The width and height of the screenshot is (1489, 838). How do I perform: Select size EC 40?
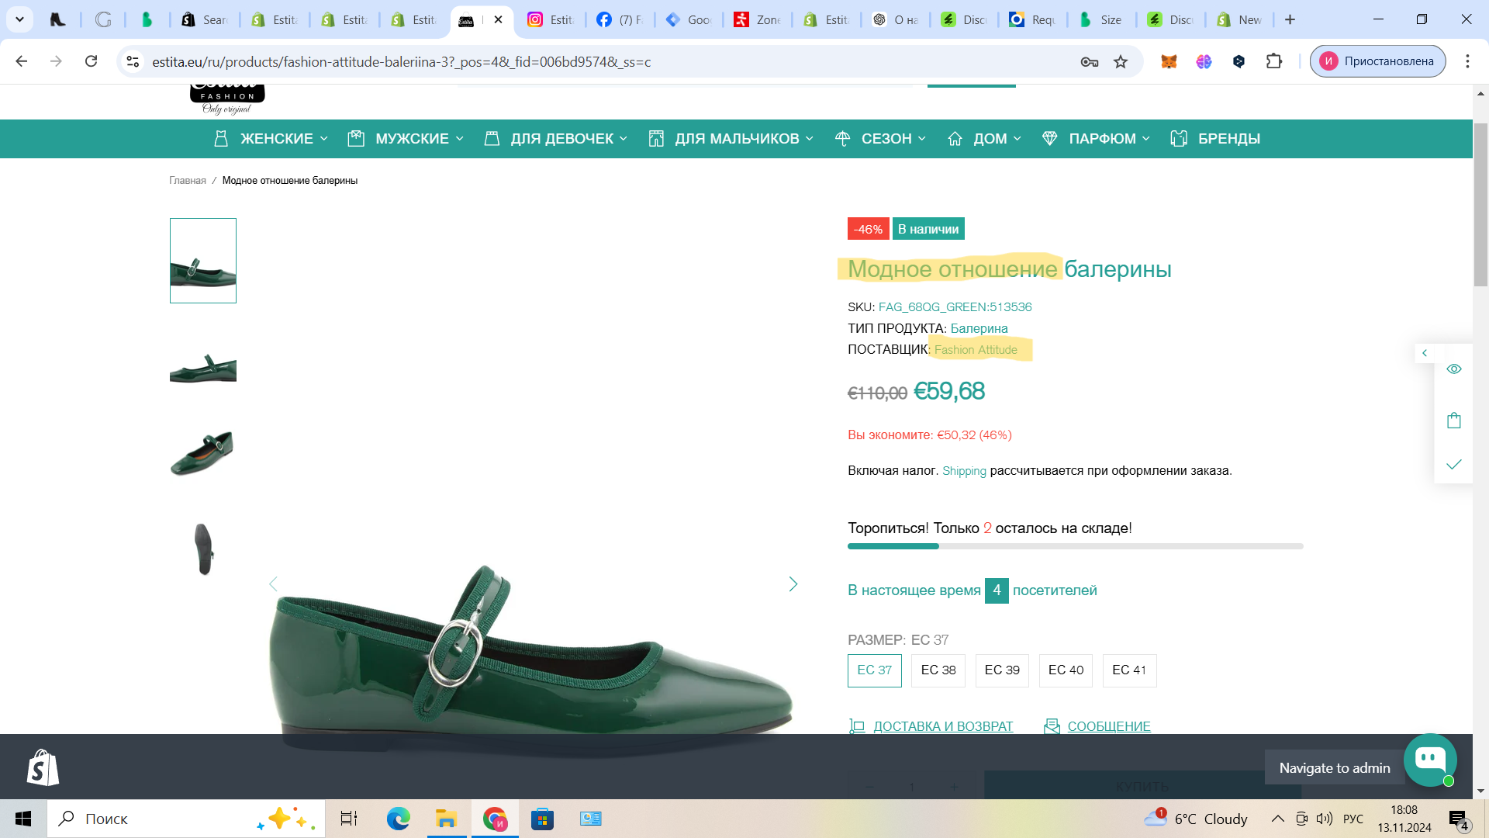pyautogui.click(x=1066, y=670)
